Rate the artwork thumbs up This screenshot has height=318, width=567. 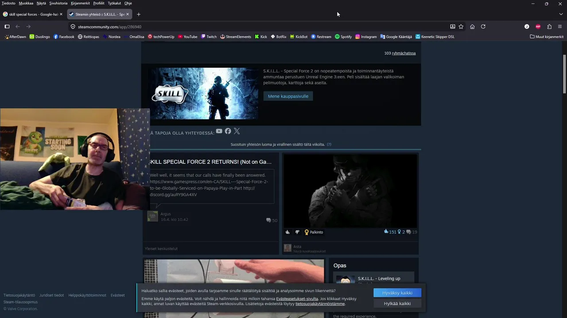click(287, 232)
